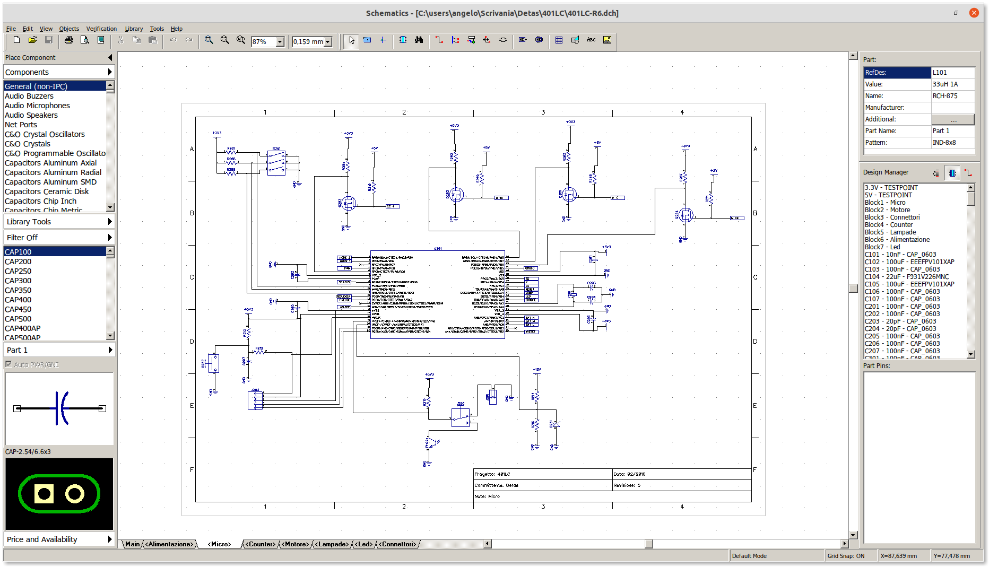The height and width of the screenshot is (567, 989).
Task: Switch to the Alimentazione sheet tab
Action: tap(170, 544)
